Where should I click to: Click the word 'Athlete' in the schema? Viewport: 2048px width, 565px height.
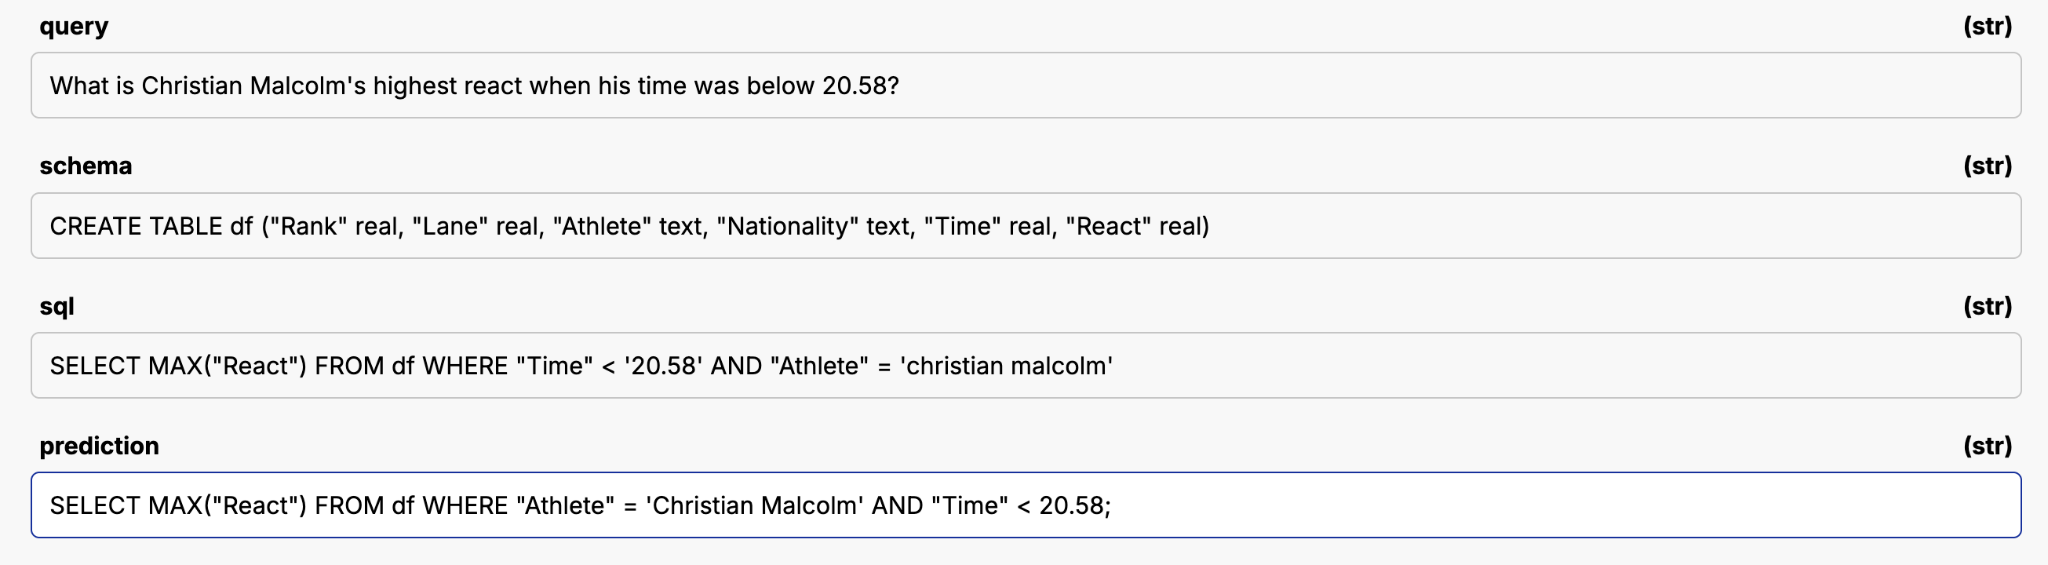coord(604,225)
